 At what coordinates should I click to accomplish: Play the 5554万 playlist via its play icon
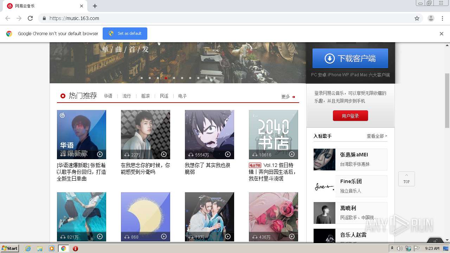228,154
